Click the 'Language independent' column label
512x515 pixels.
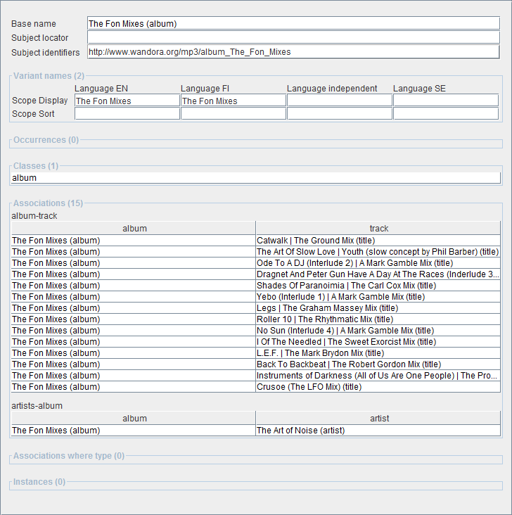(x=332, y=89)
